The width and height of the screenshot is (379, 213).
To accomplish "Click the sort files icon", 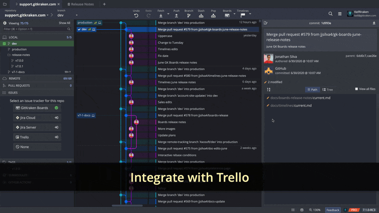I will [269, 90].
